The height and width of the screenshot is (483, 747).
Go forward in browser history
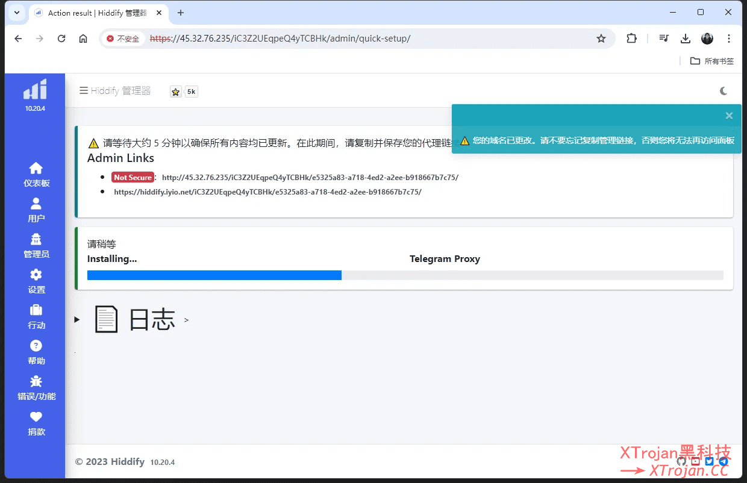pos(40,39)
